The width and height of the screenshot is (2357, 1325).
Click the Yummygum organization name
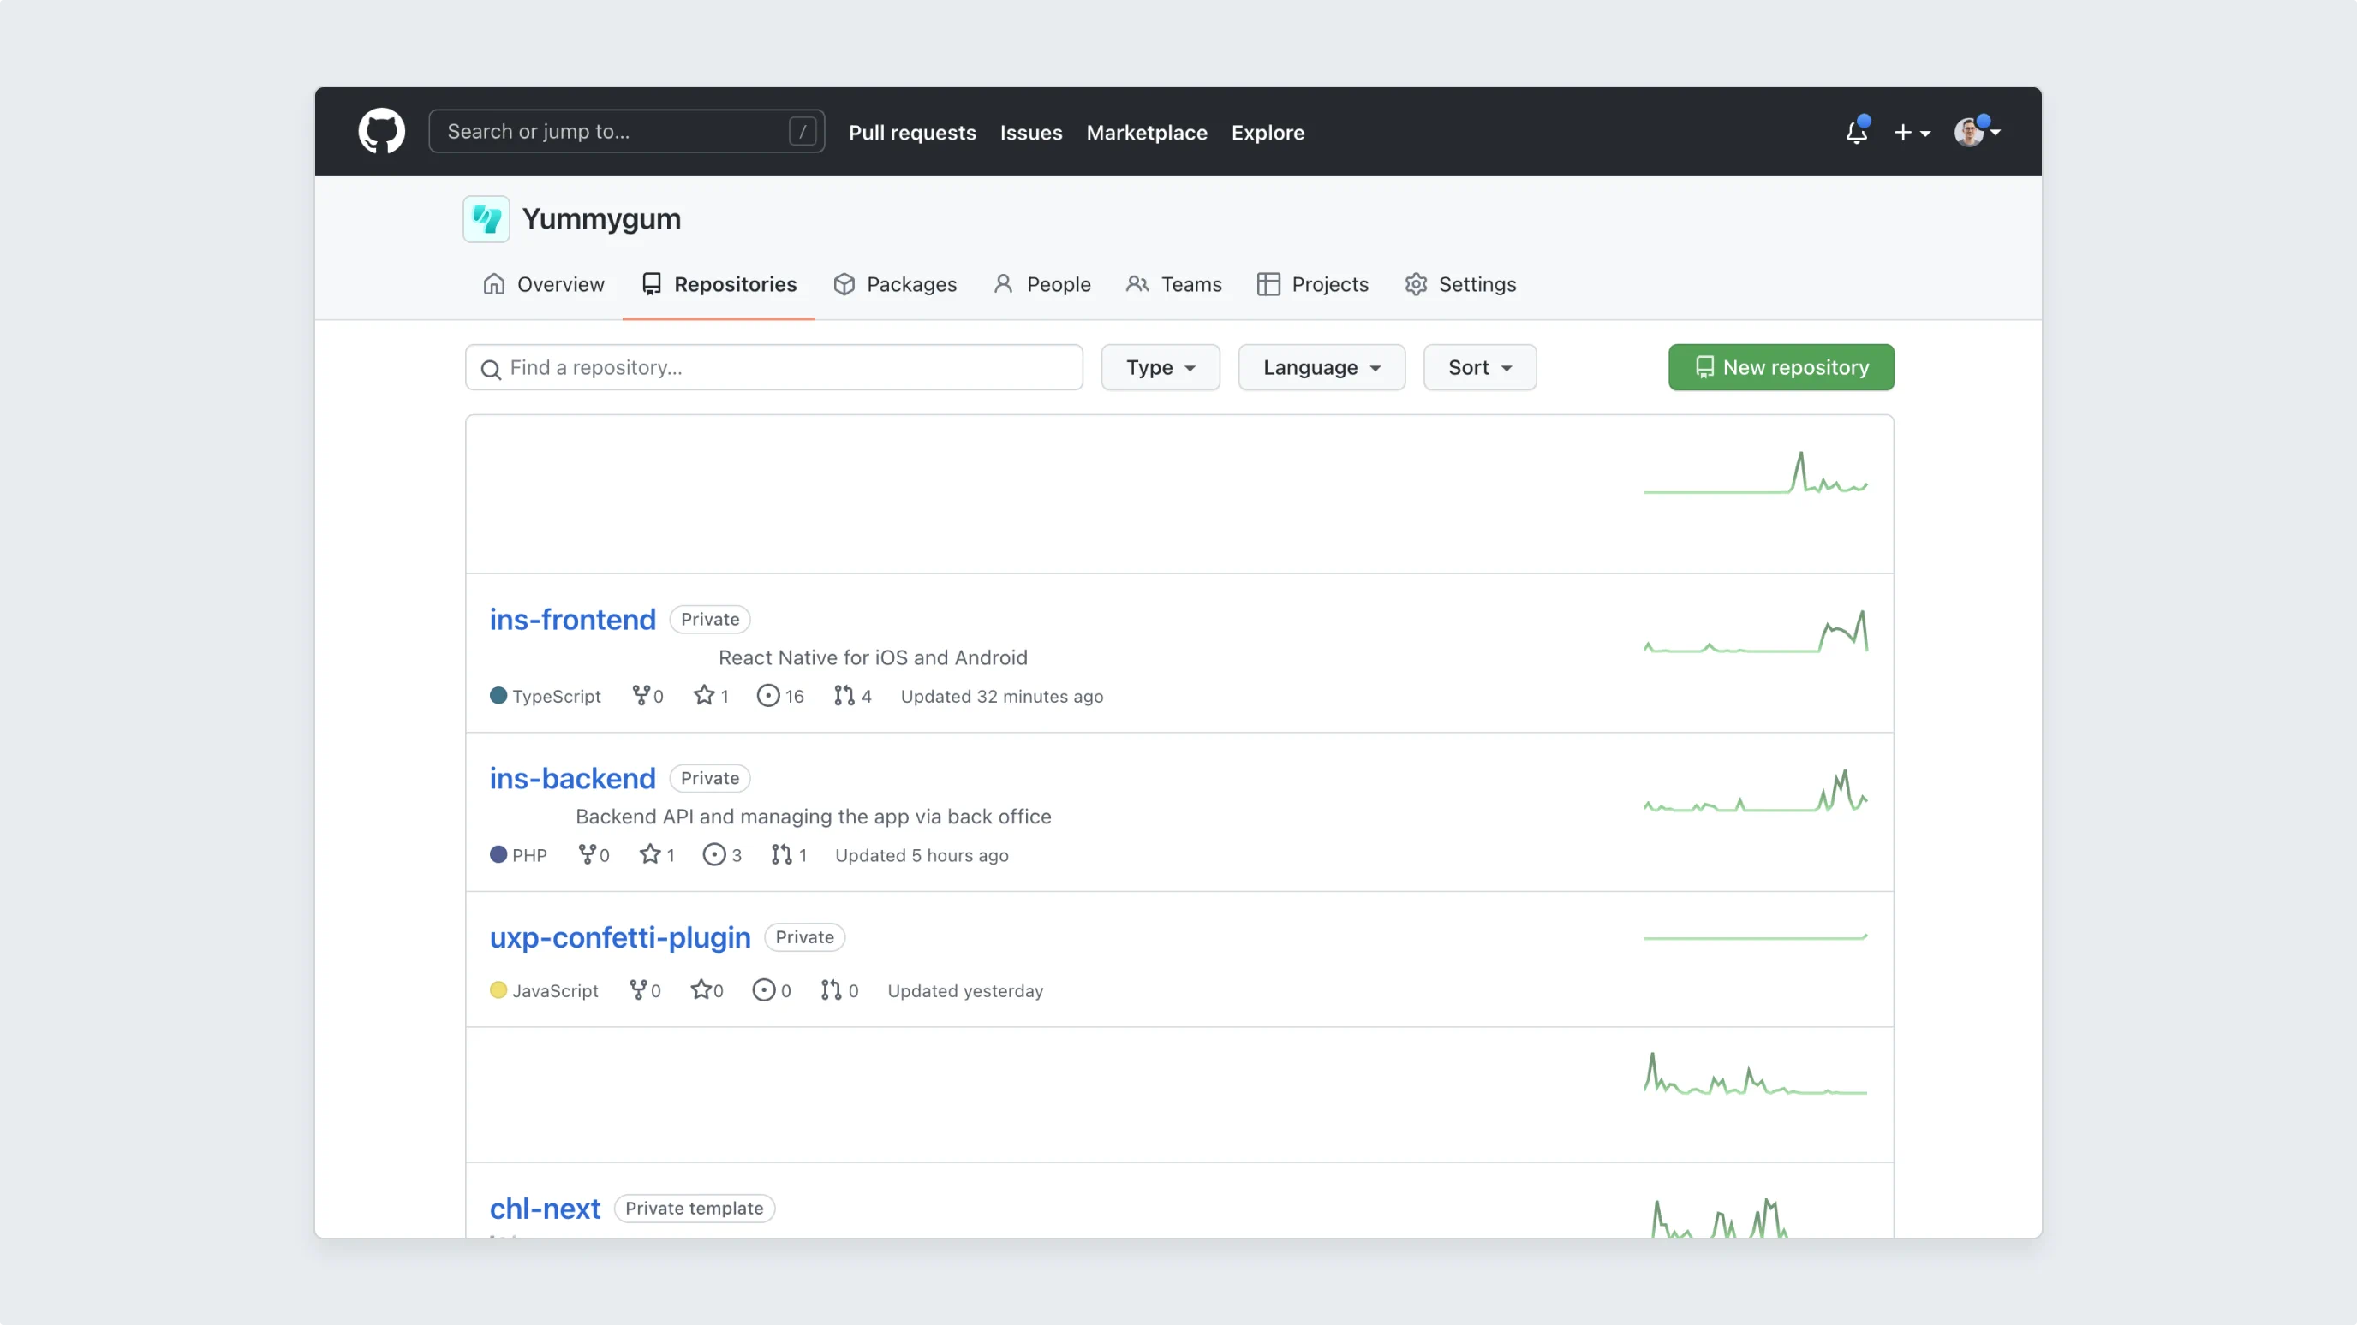(x=601, y=218)
